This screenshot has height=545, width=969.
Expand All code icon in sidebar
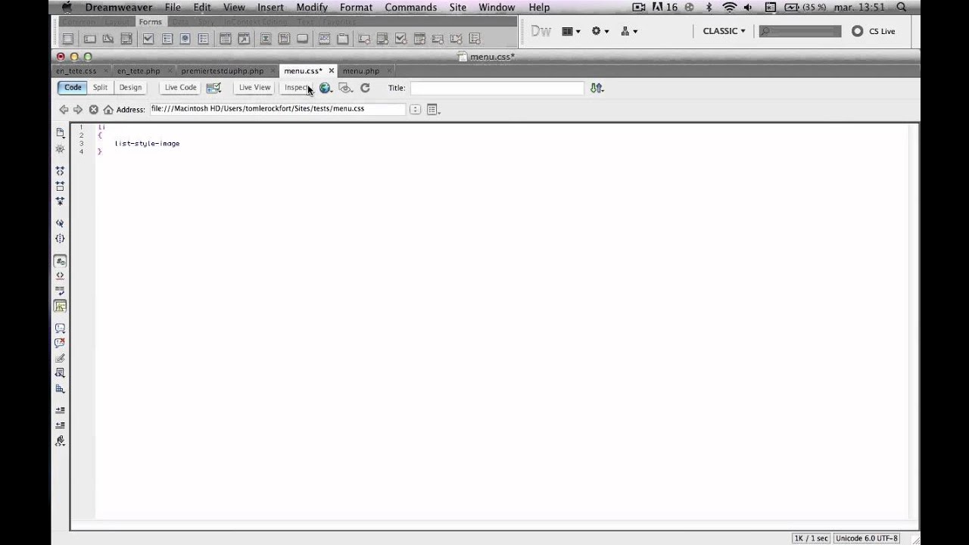click(x=60, y=201)
